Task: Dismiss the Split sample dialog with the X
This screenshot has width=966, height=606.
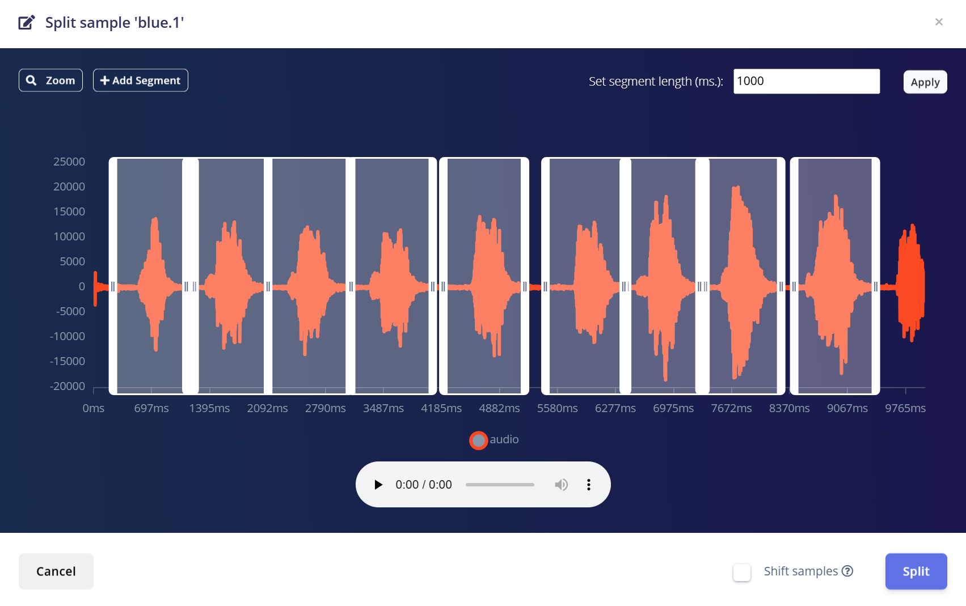Action: 939,22
